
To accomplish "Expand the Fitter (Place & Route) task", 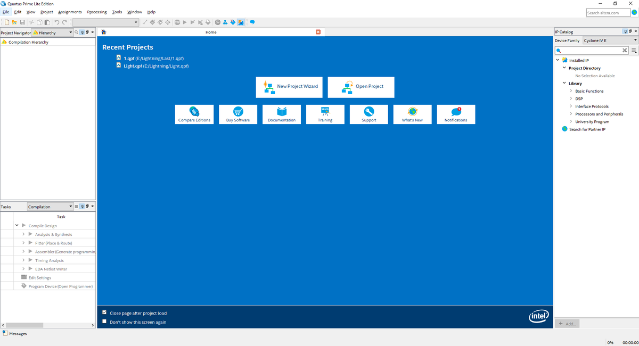I will click(x=23, y=243).
